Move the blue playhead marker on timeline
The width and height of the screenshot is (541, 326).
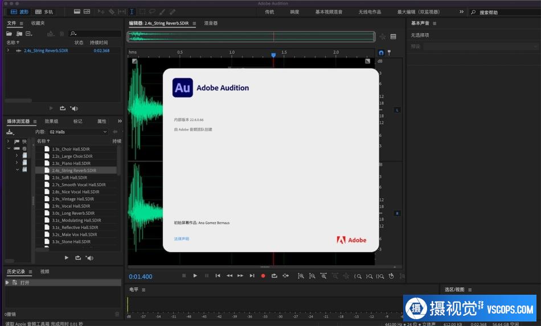click(273, 55)
